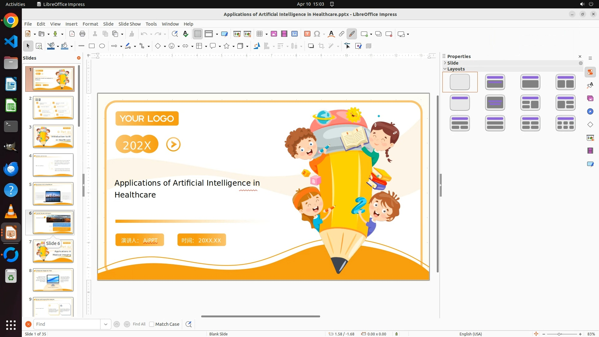Image resolution: width=599 pixels, height=337 pixels.
Task: Click the Start from First Slide icon
Action: click(237, 34)
